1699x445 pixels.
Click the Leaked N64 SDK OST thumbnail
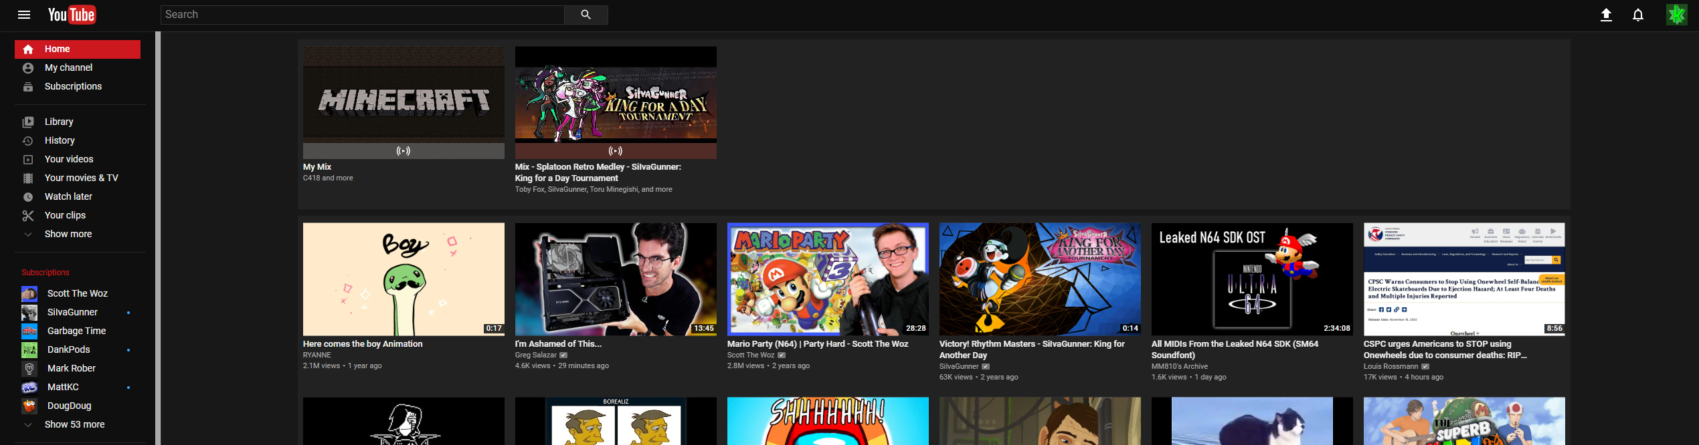click(1252, 279)
